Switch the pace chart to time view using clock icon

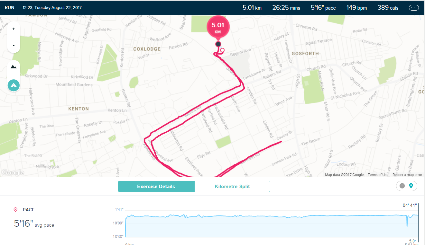point(402,186)
